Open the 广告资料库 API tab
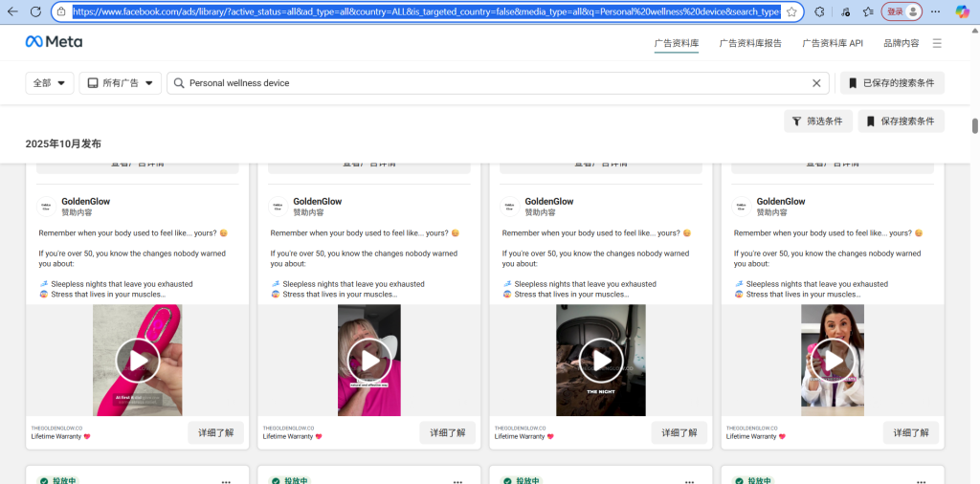This screenshot has width=980, height=484. (x=833, y=43)
